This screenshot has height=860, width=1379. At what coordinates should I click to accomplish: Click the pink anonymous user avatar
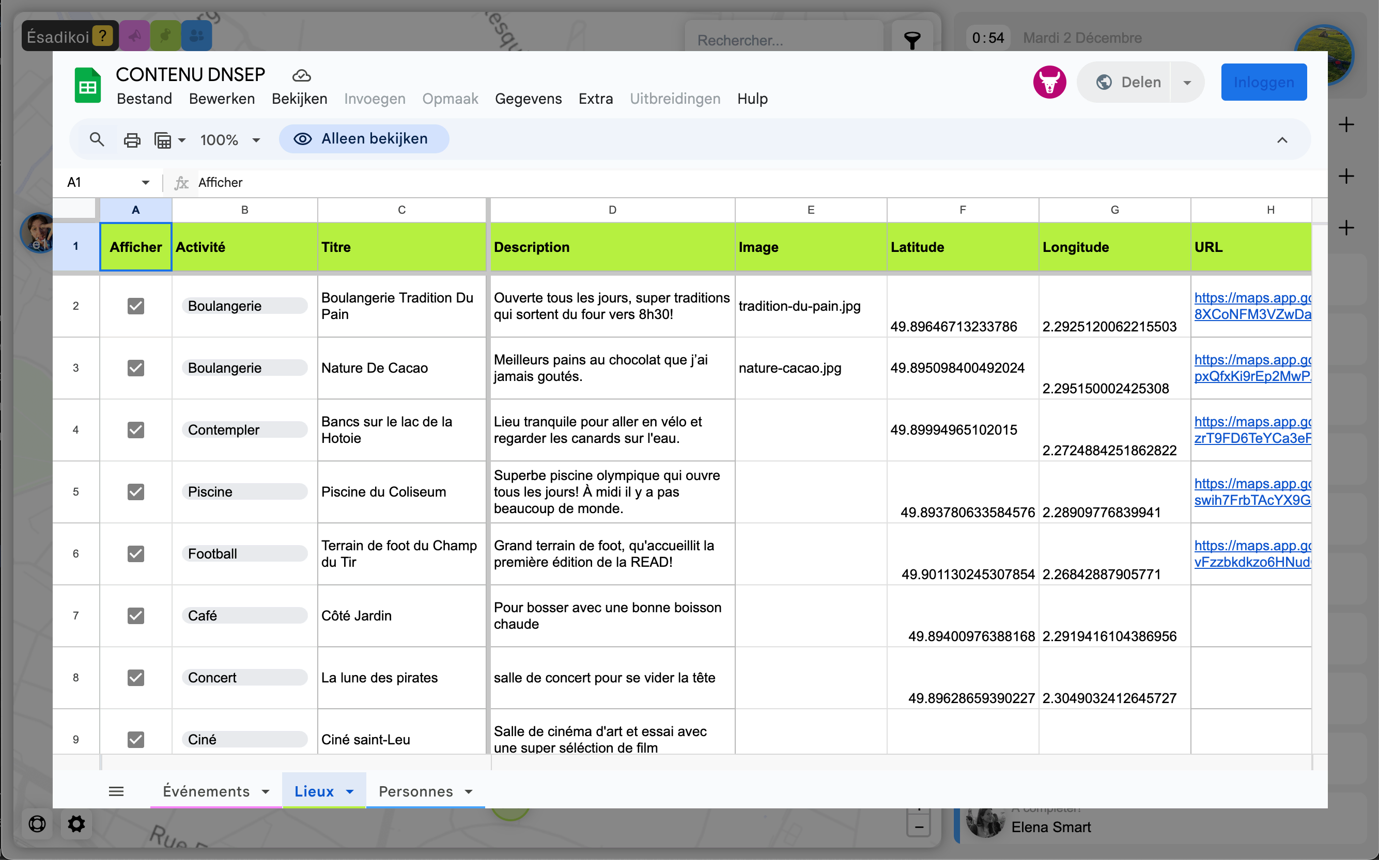click(1049, 83)
